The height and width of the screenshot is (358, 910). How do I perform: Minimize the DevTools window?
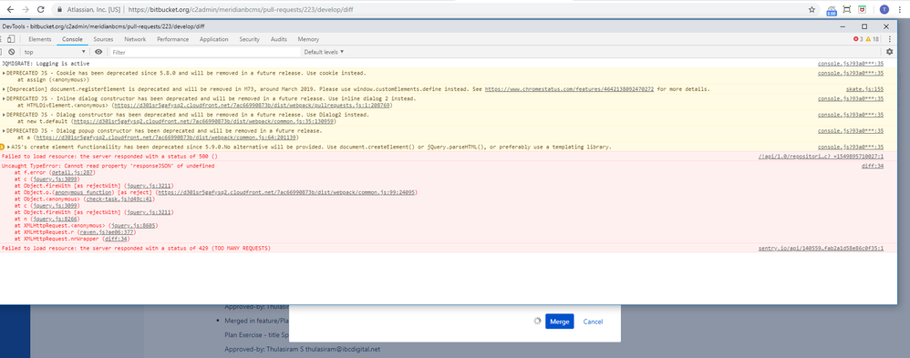click(843, 26)
